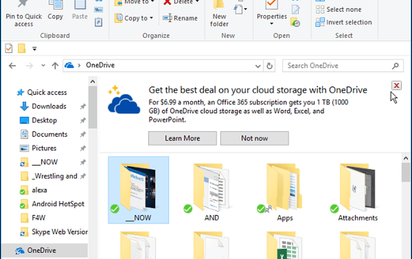Click the New folder icon in ribbon
412x259 pixels.
point(219,6)
